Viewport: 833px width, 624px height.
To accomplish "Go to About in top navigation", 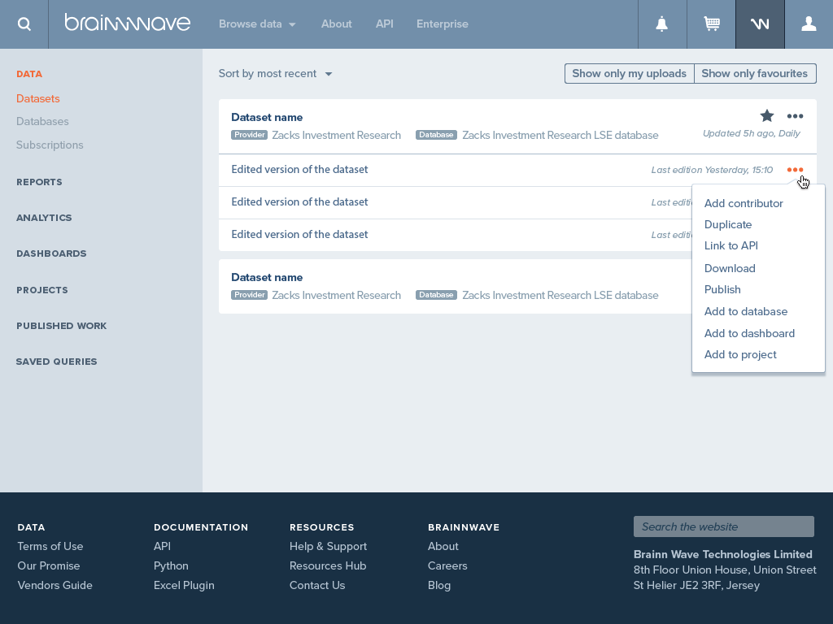I will (336, 24).
